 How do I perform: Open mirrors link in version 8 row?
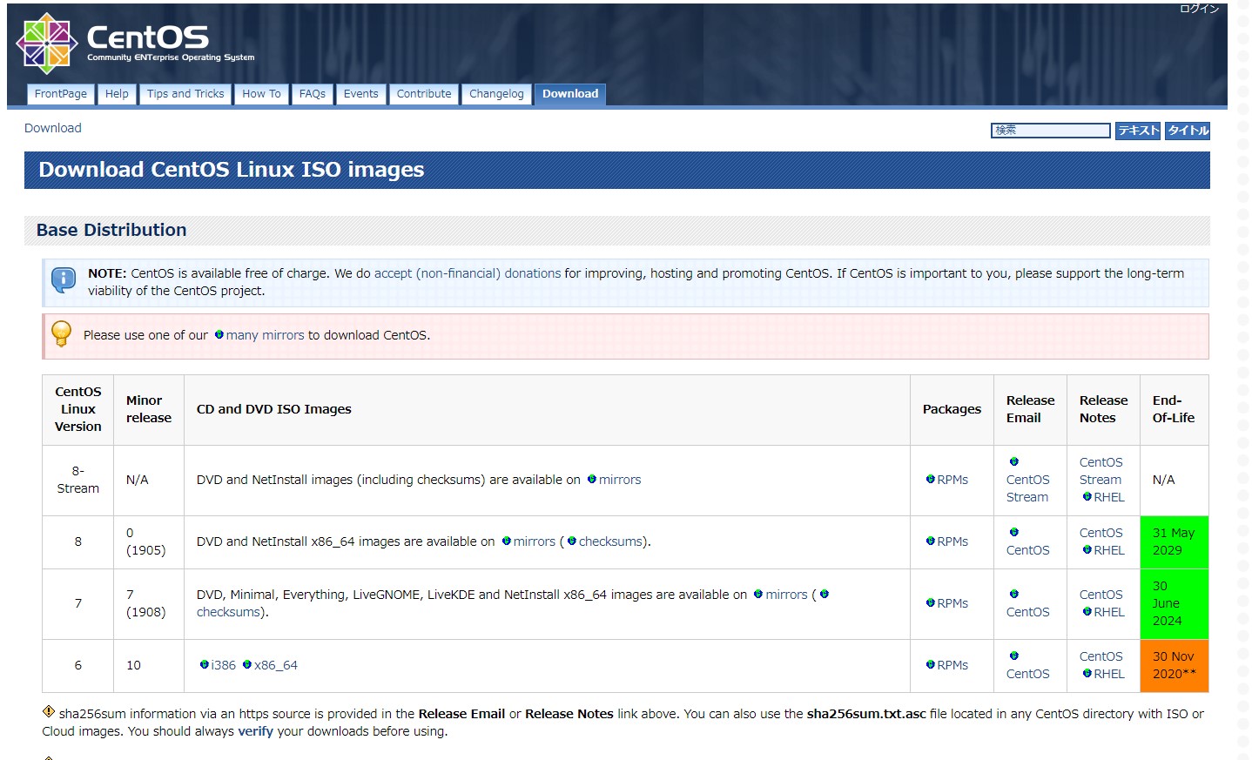tap(535, 541)
